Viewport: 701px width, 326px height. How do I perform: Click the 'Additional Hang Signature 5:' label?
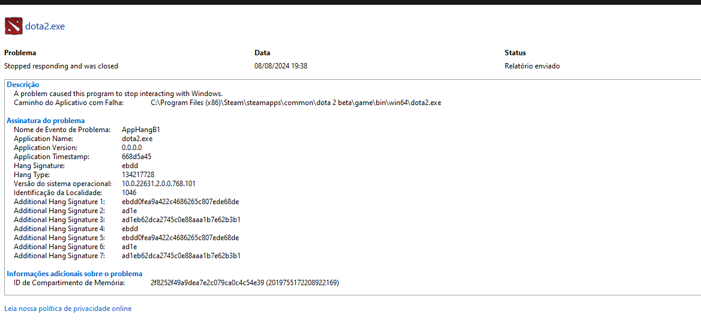tap(59, 238)
